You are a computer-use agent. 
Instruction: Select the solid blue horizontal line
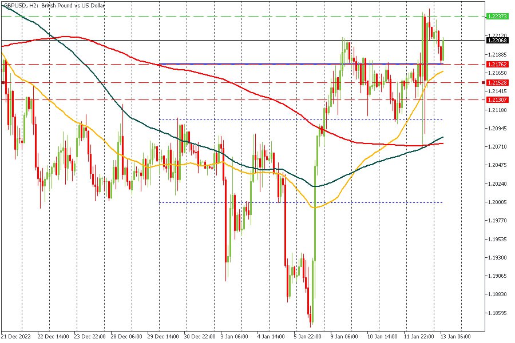[x=301, y=64]
